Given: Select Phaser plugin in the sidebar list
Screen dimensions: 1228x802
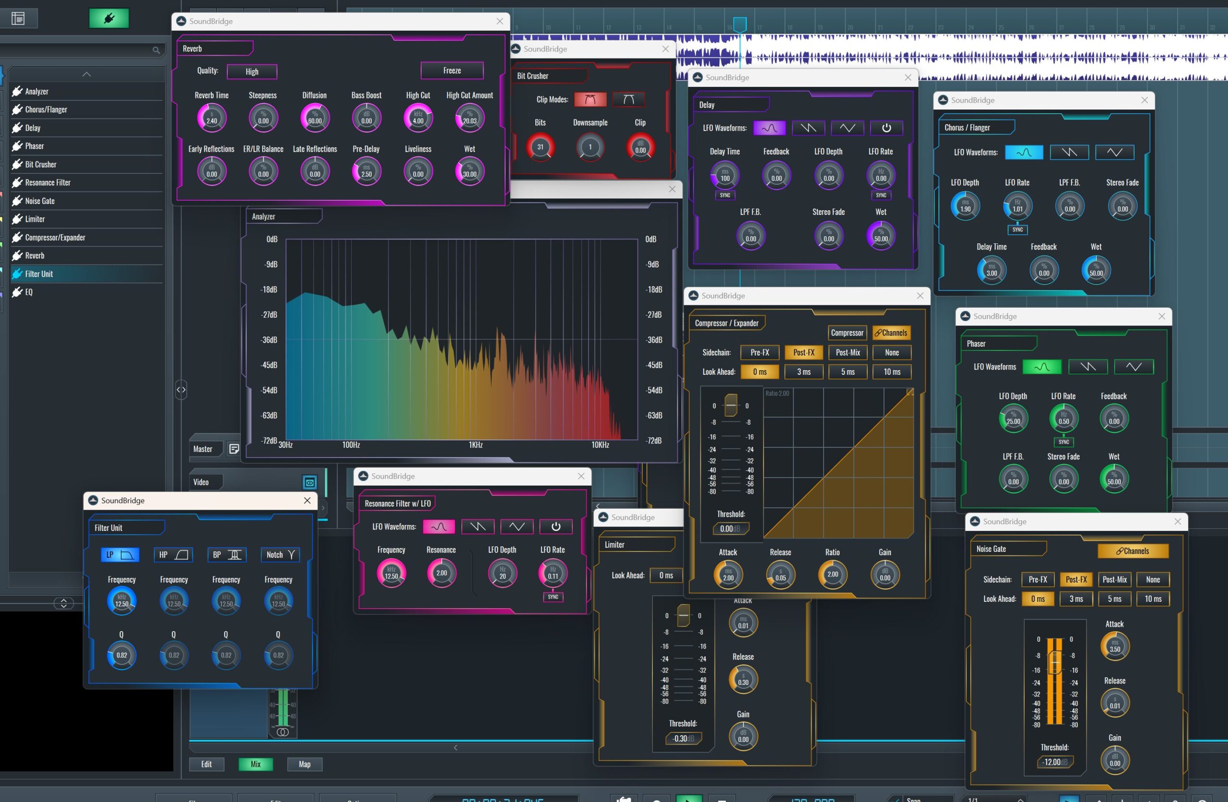Looking at the screenshot, I should (87, 146).
